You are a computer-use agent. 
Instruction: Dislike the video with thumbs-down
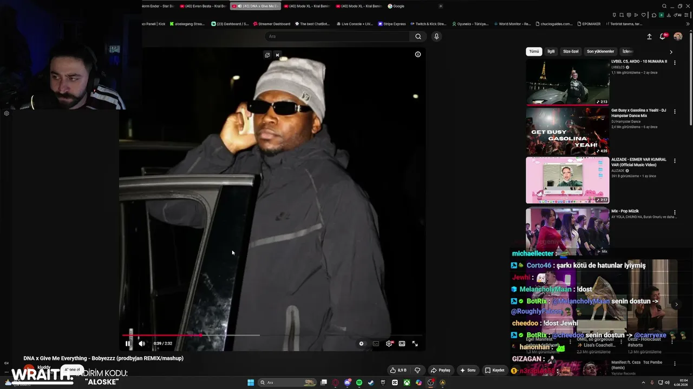(417, 370)
